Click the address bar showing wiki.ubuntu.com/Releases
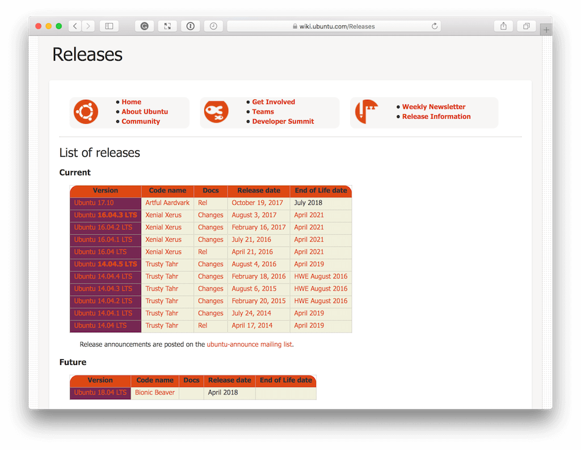The image size is (581, 450). (334, 26)
